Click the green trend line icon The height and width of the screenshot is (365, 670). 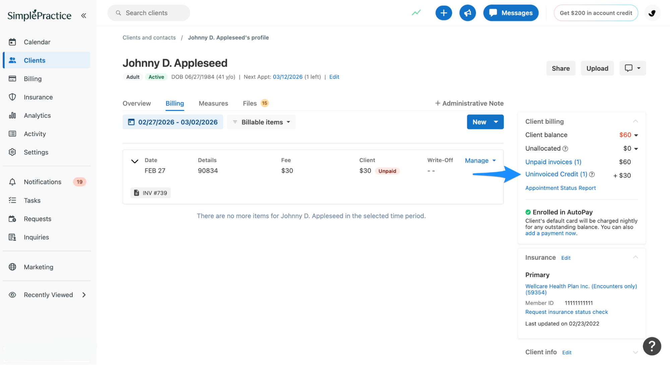point(416,13)
